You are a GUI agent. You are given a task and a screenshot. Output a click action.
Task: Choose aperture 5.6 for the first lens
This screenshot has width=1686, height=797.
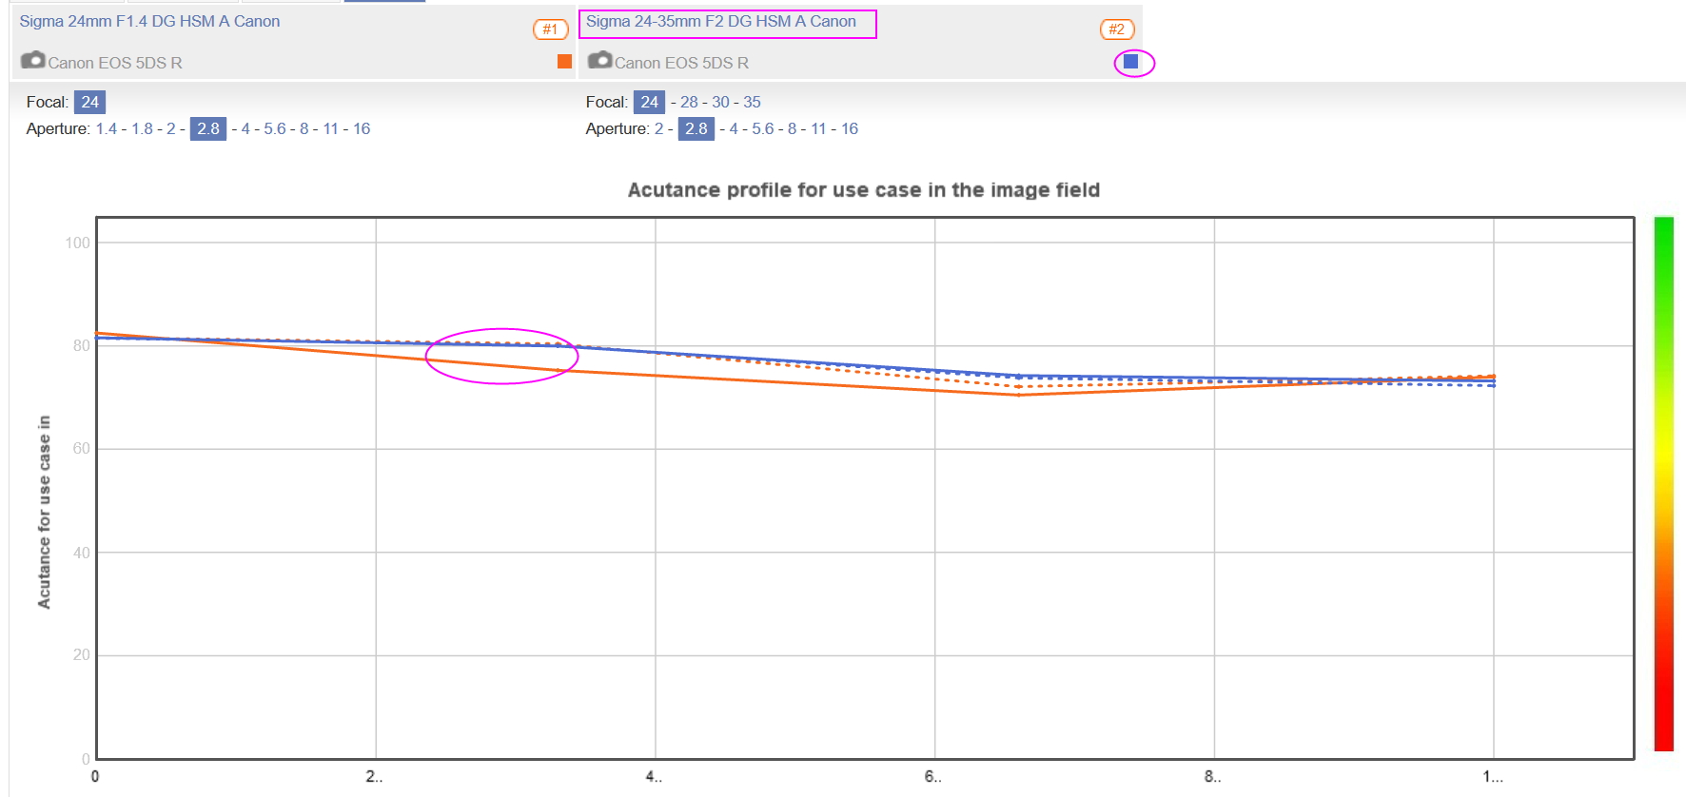[274, 128]
